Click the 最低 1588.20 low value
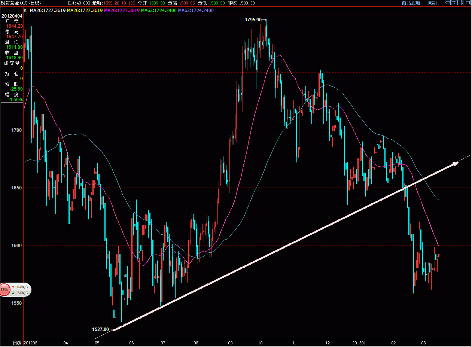This screenshot has width=472, height=347. click(x=211, y=3)
